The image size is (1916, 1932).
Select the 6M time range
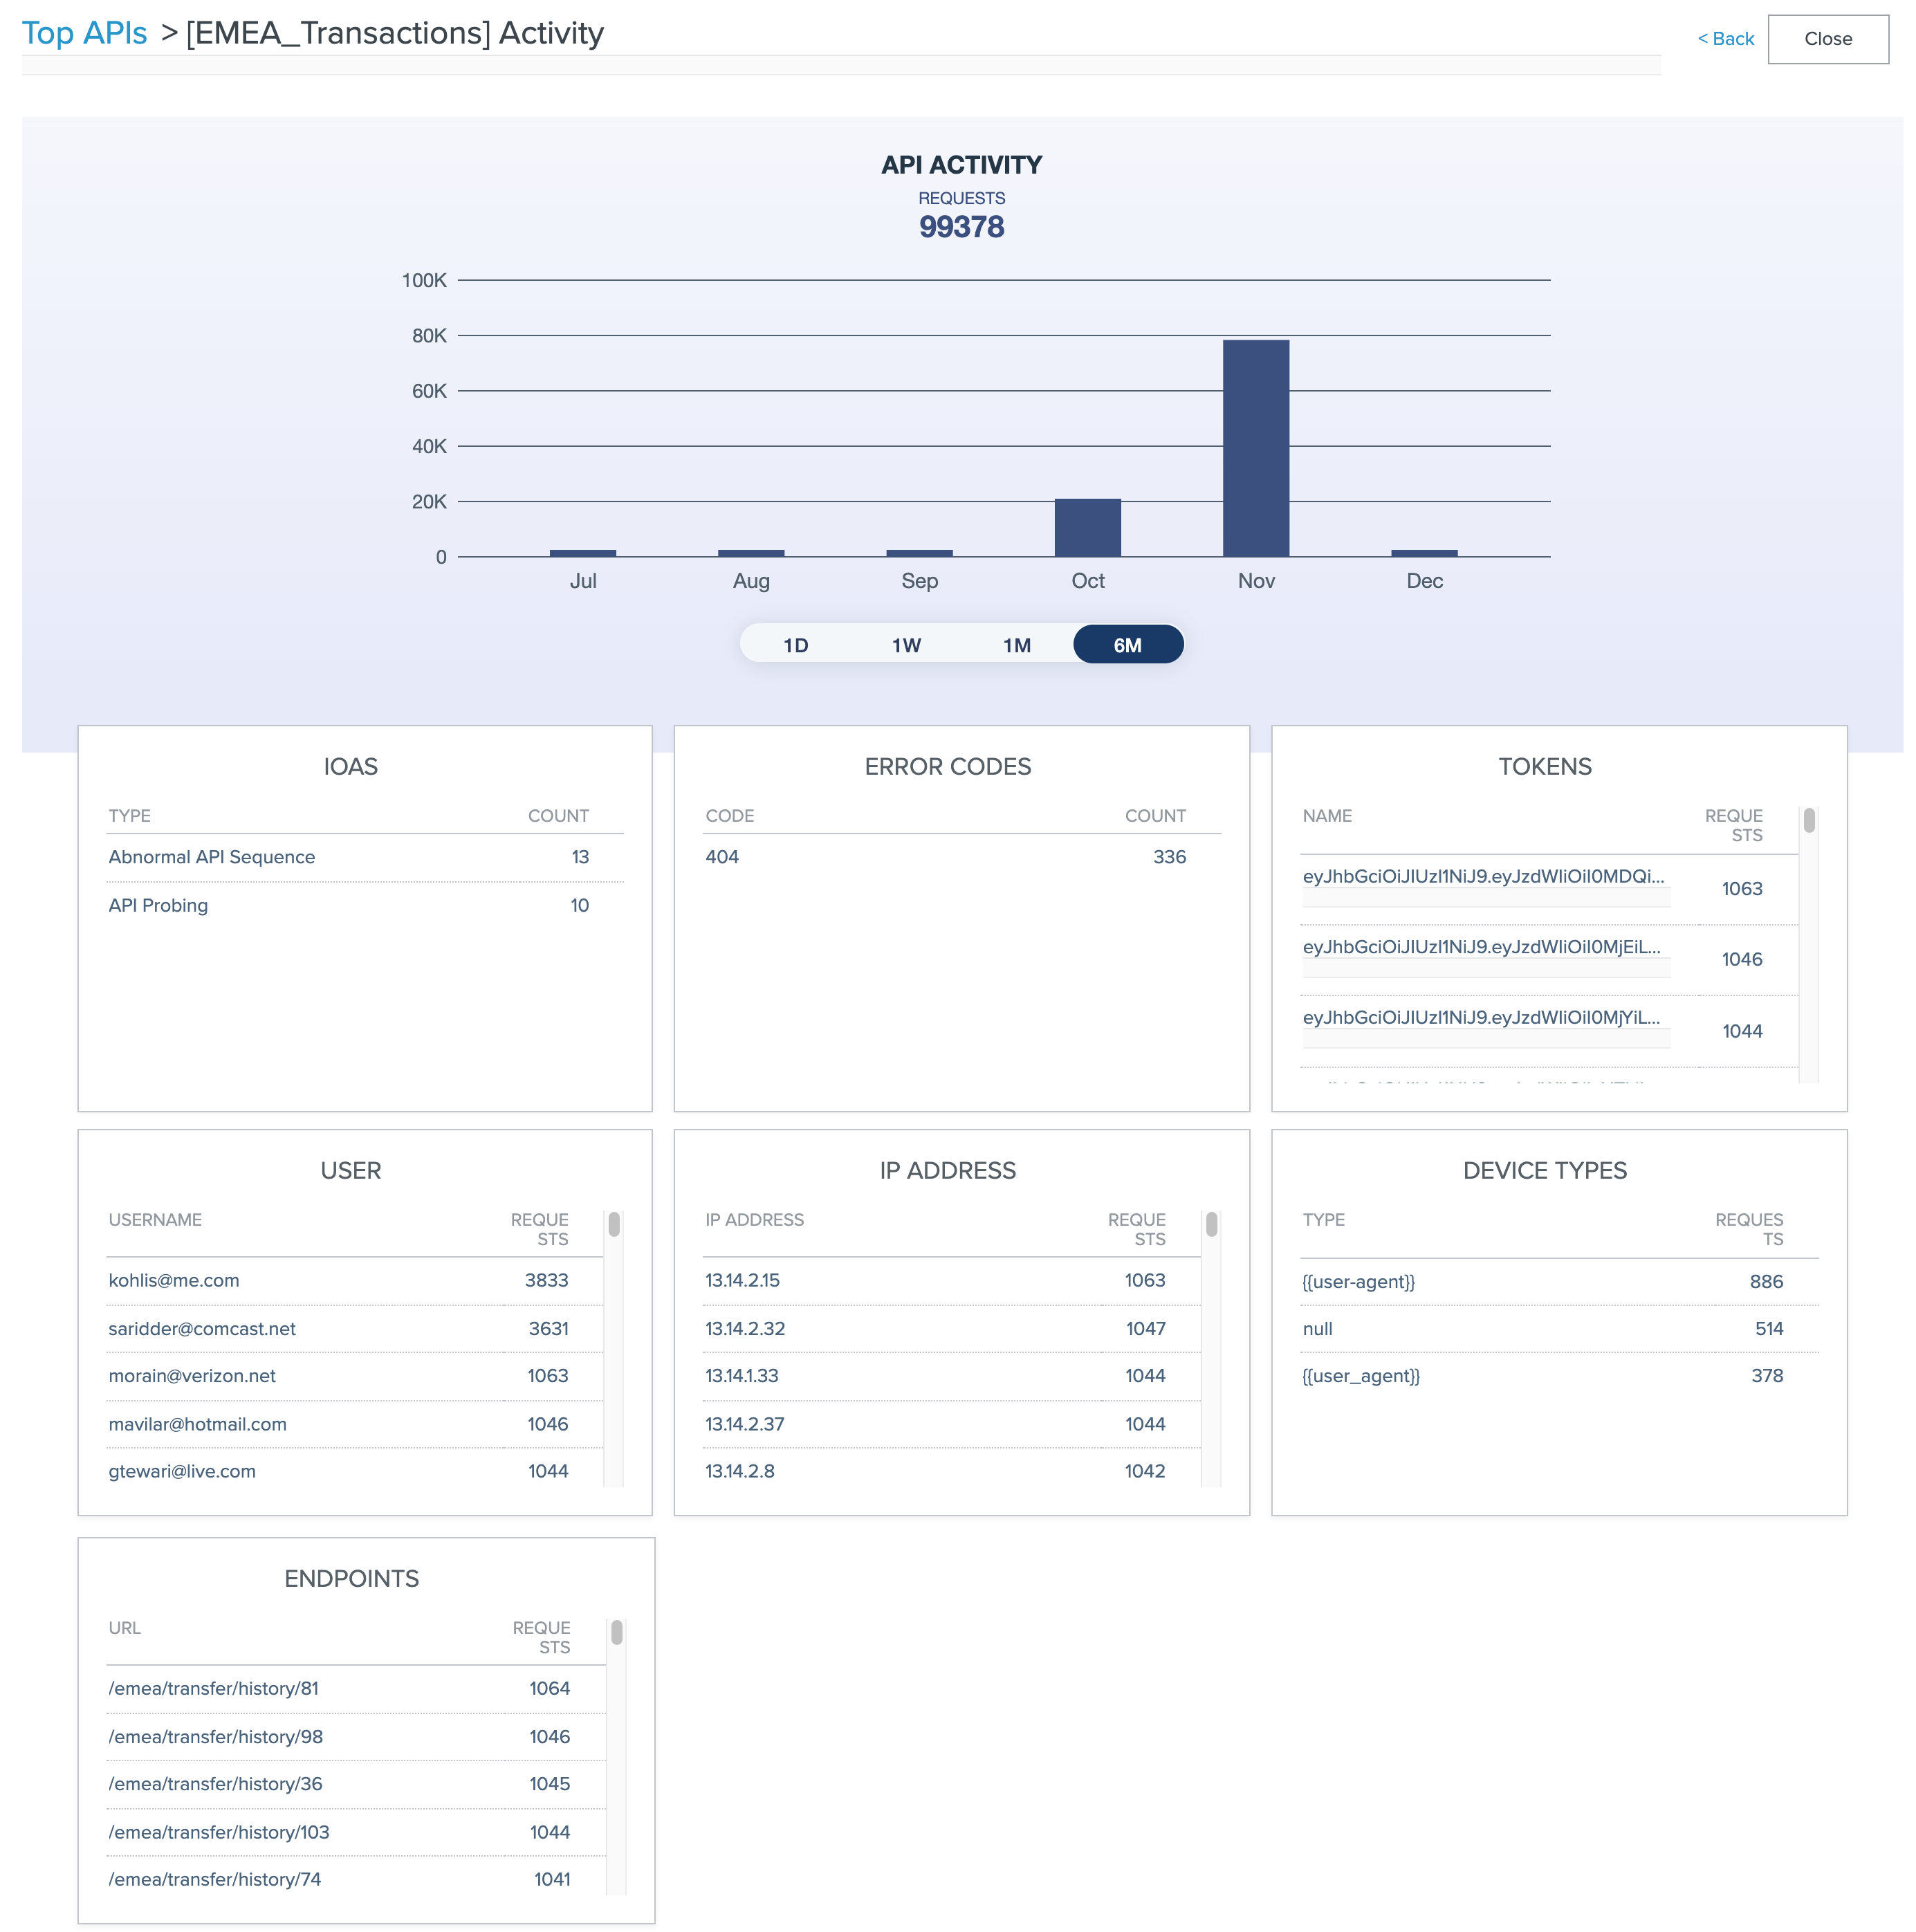click(x=1127, y=645)
